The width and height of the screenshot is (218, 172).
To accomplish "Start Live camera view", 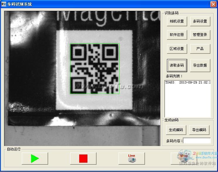I will [x=131, y=159].
